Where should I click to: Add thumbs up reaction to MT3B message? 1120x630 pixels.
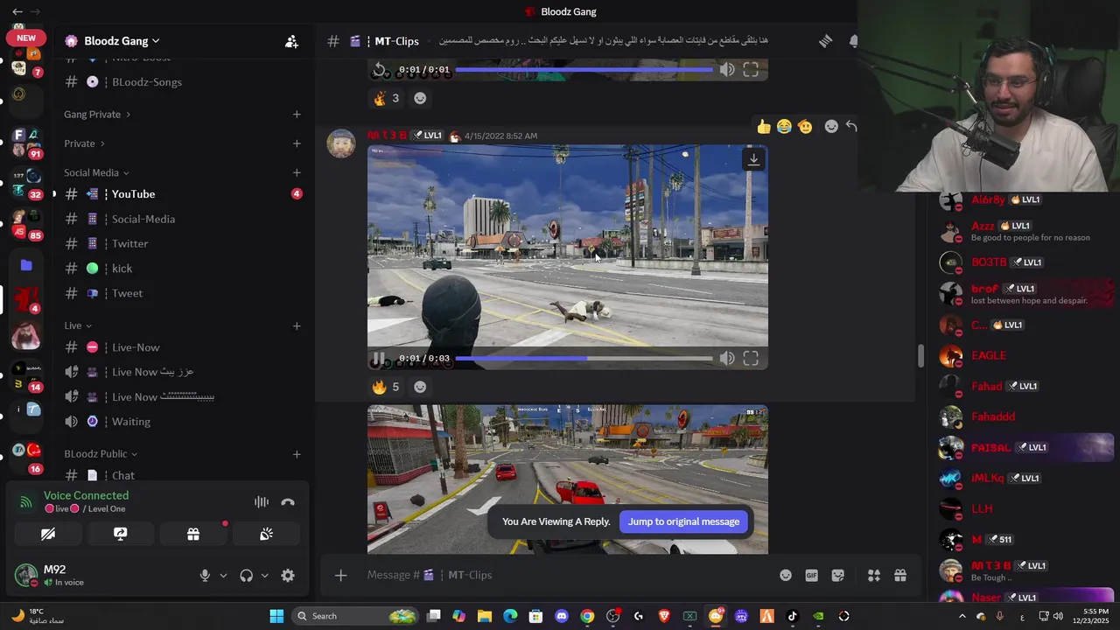tap(764, 127)
